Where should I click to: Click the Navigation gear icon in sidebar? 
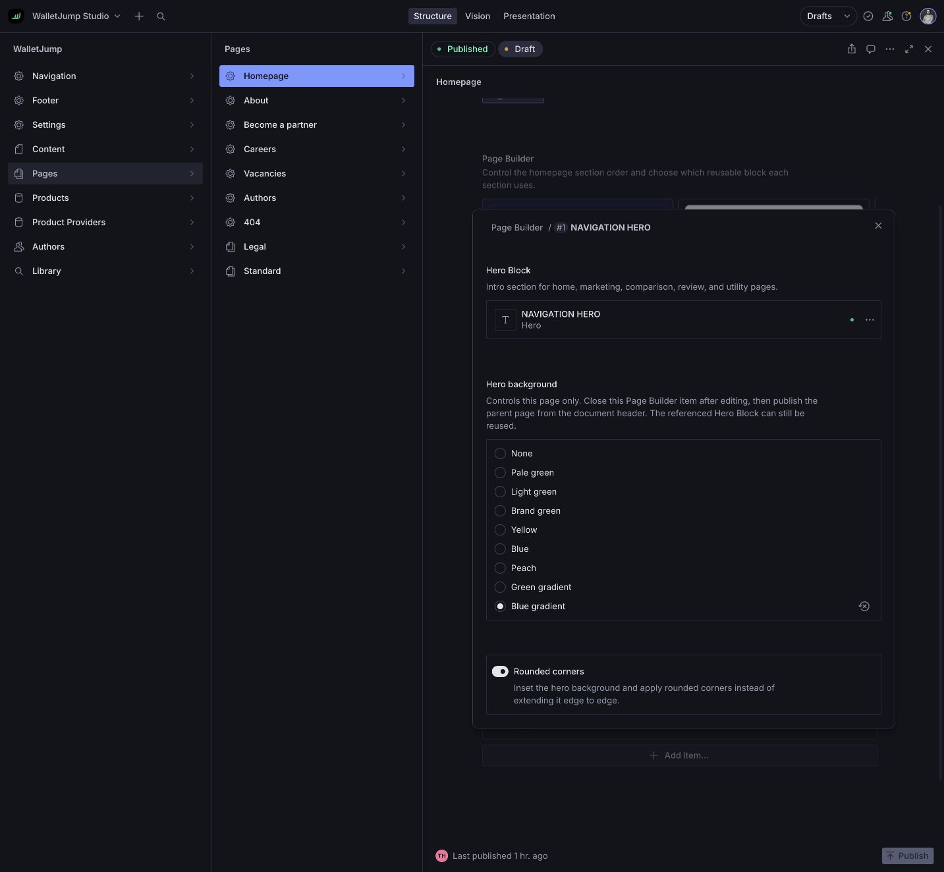coord(19,76)
